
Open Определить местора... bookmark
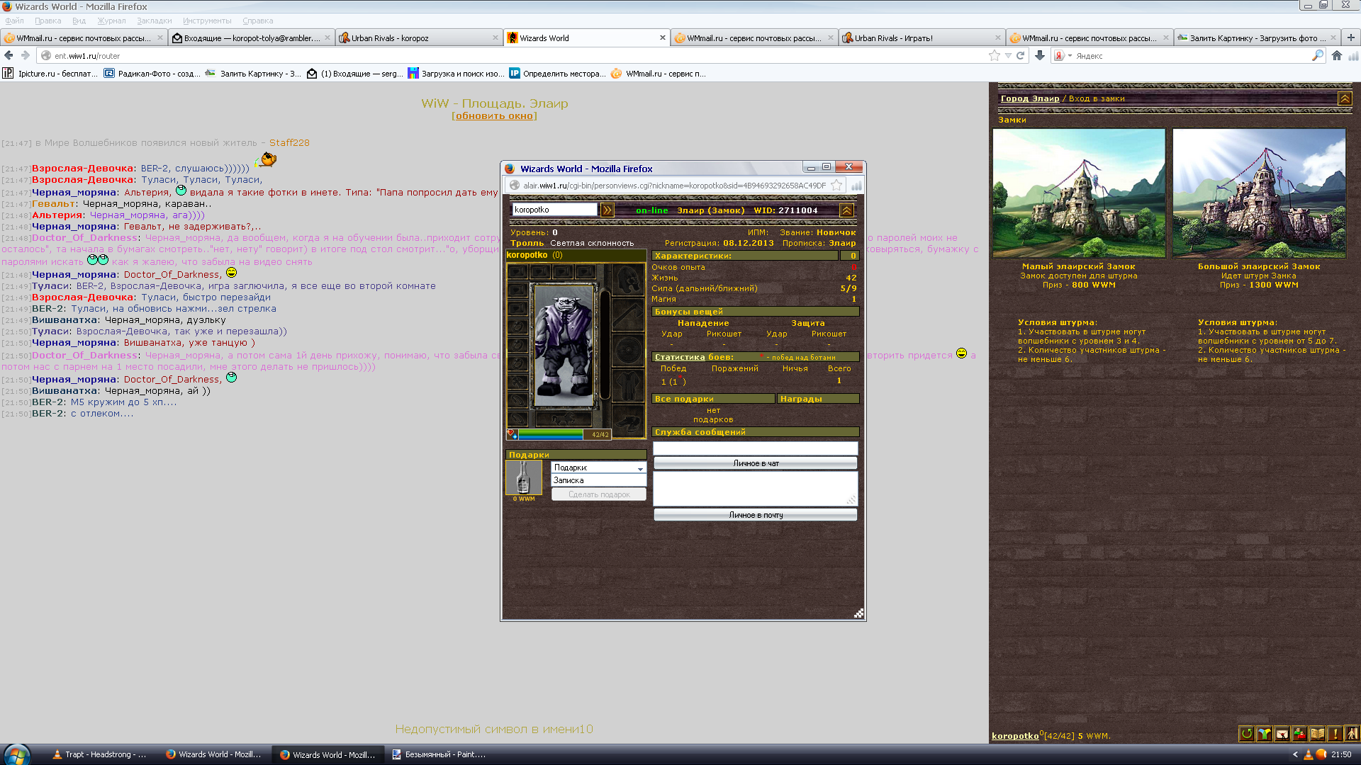click(x=557, y=74)
